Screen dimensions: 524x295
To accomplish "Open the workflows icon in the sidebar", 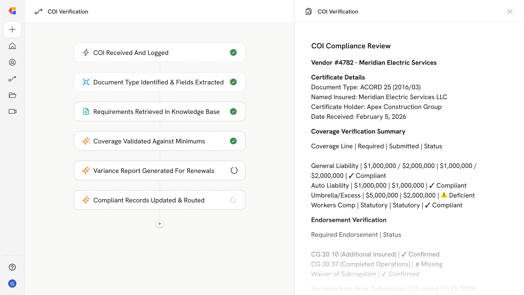I will (12, 79).
